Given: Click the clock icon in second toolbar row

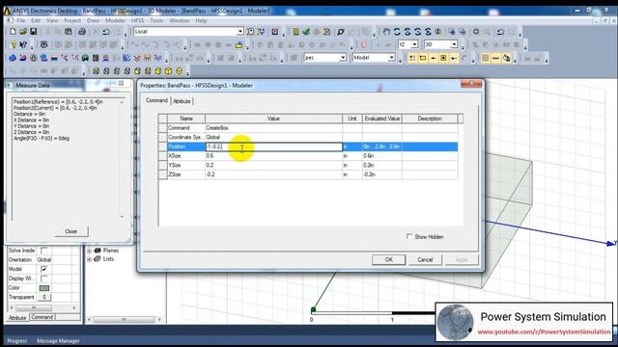Looking at the screenshot, I should click(x=44, y=45).
